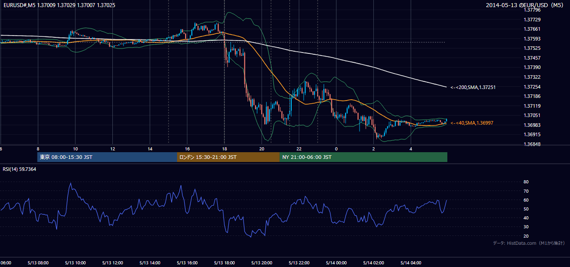
Task: Click price axis label 1.37457
Action: [x=532, y=58]
